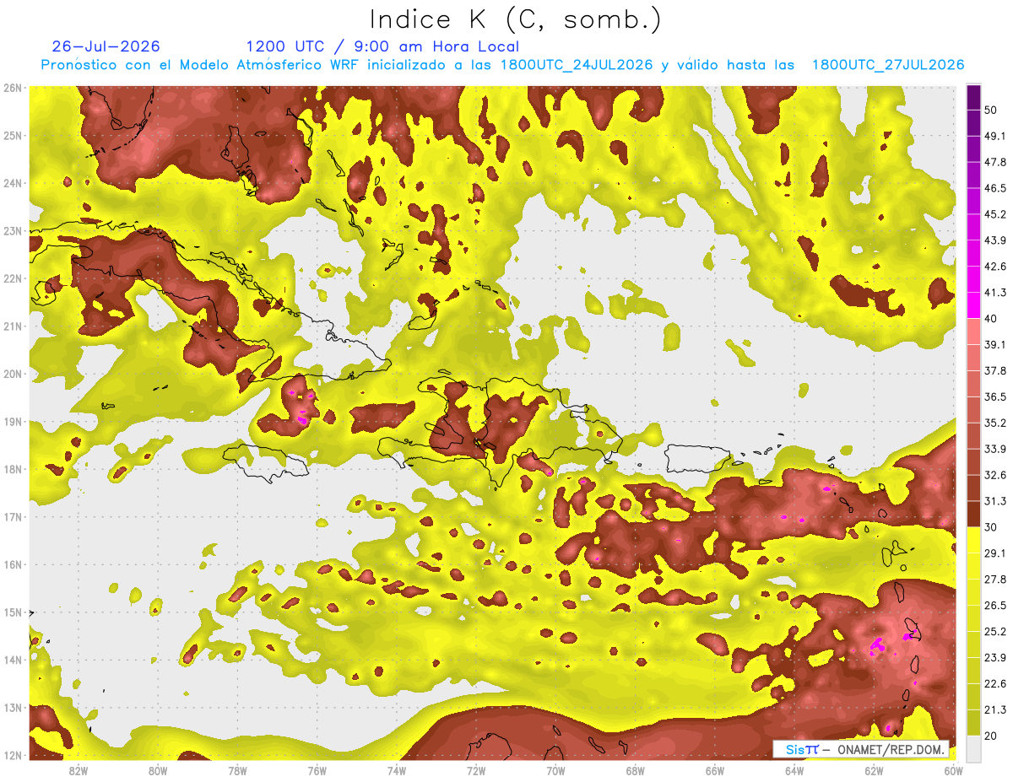Pick gray swatch below 20 on color scale

[x=973, y=747]
